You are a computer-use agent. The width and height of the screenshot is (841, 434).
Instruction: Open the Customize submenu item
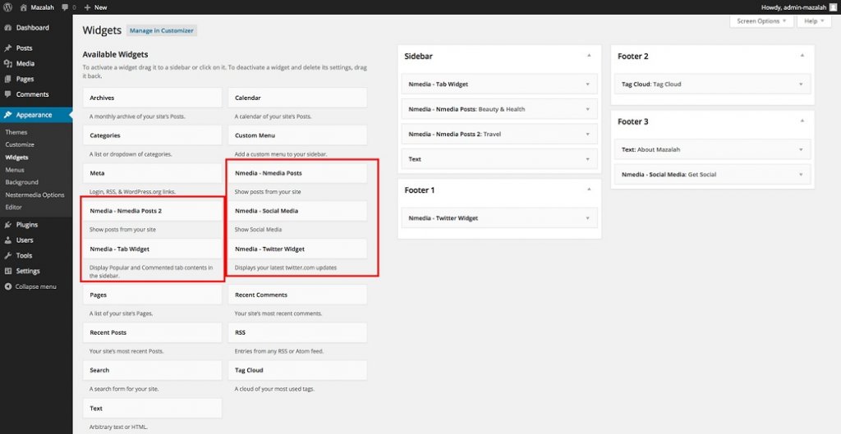[20, 144]
